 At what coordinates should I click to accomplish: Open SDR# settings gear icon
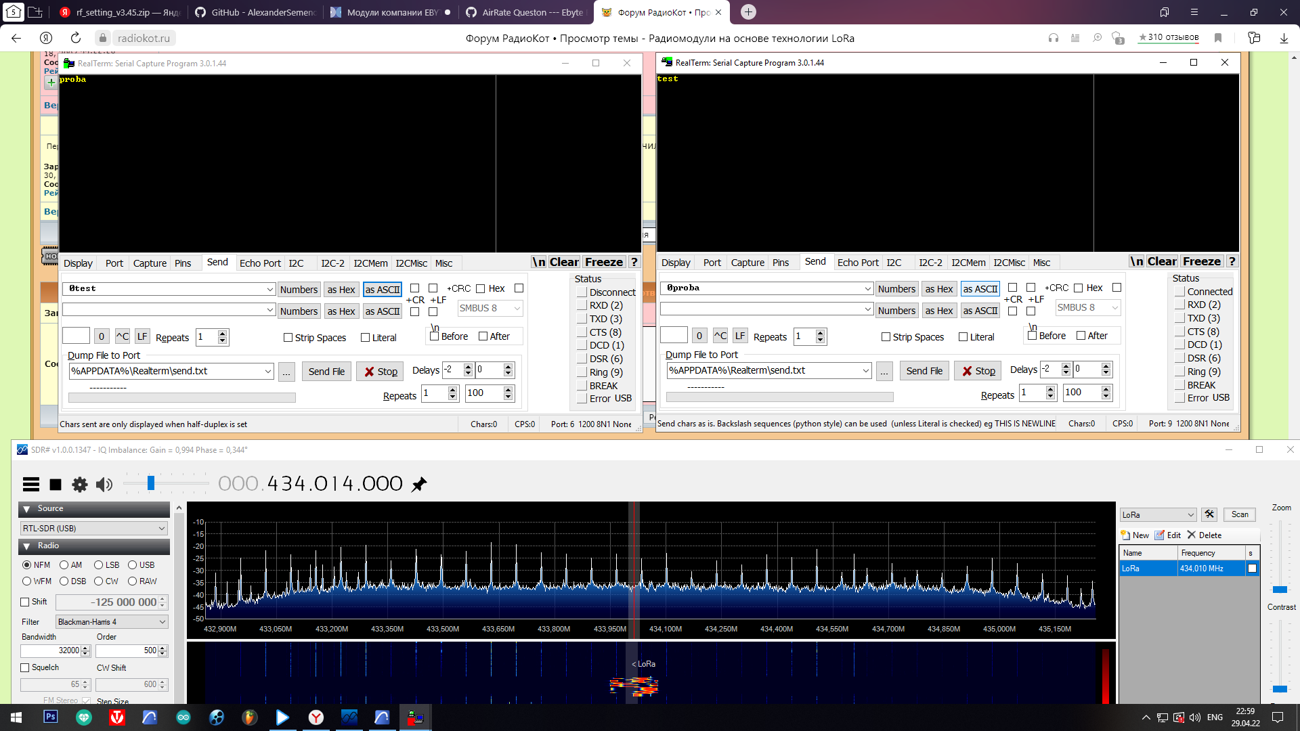[80, 484]
